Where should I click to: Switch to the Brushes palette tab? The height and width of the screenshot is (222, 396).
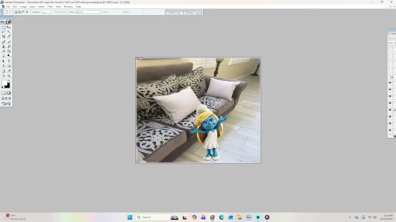click(190, 13)
